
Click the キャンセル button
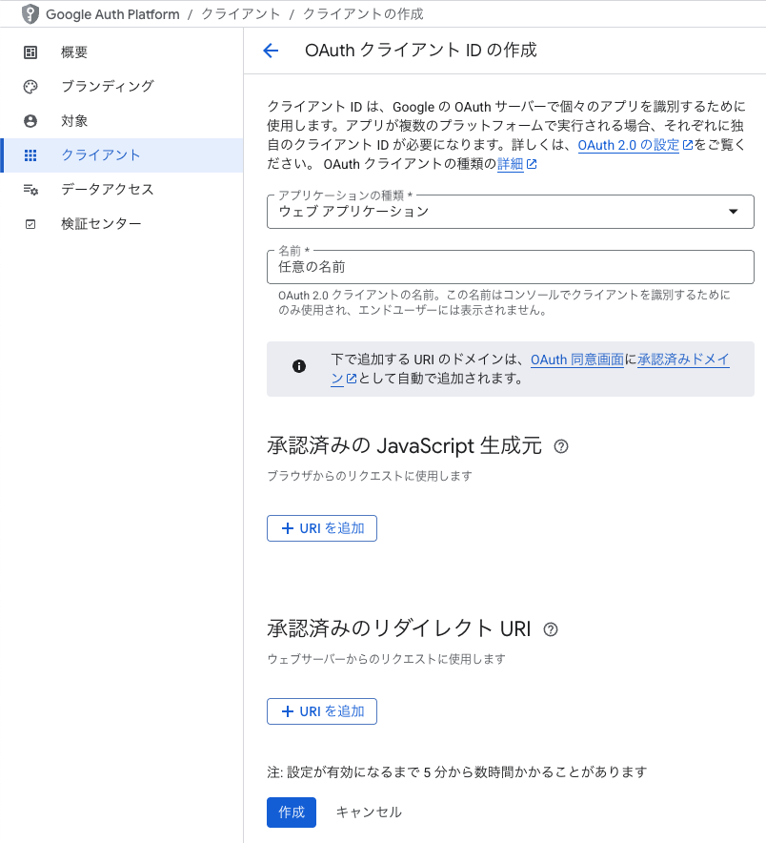[369, 812]
